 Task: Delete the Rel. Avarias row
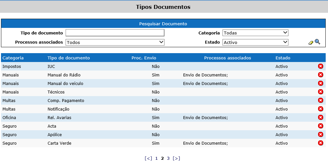[320, 117]
